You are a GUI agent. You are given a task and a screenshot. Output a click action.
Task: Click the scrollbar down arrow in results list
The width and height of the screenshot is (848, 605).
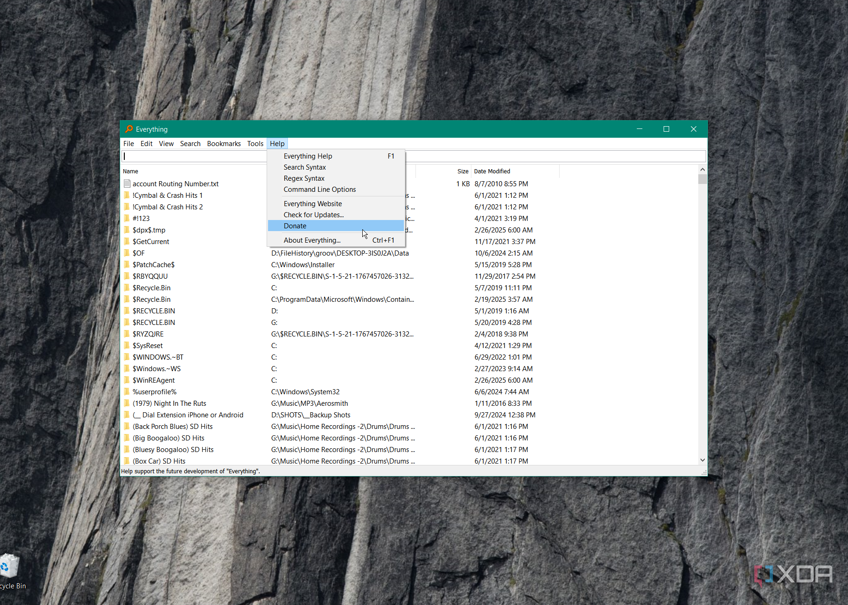pos(702,460)
